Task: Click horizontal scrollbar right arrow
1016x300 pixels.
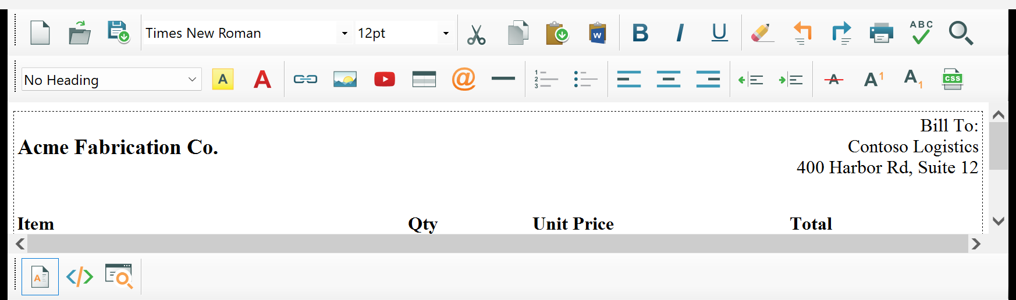Action: pyautogui.click(x=976, y=244)
